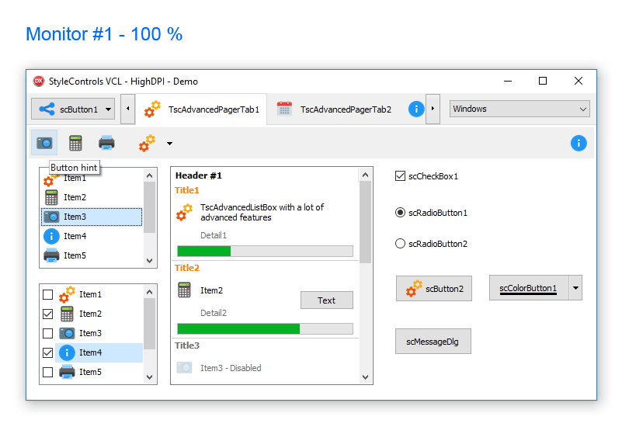Select Item4 in the upper list
629x427 pixels.
pyautogui.click(x=92, y=236)
